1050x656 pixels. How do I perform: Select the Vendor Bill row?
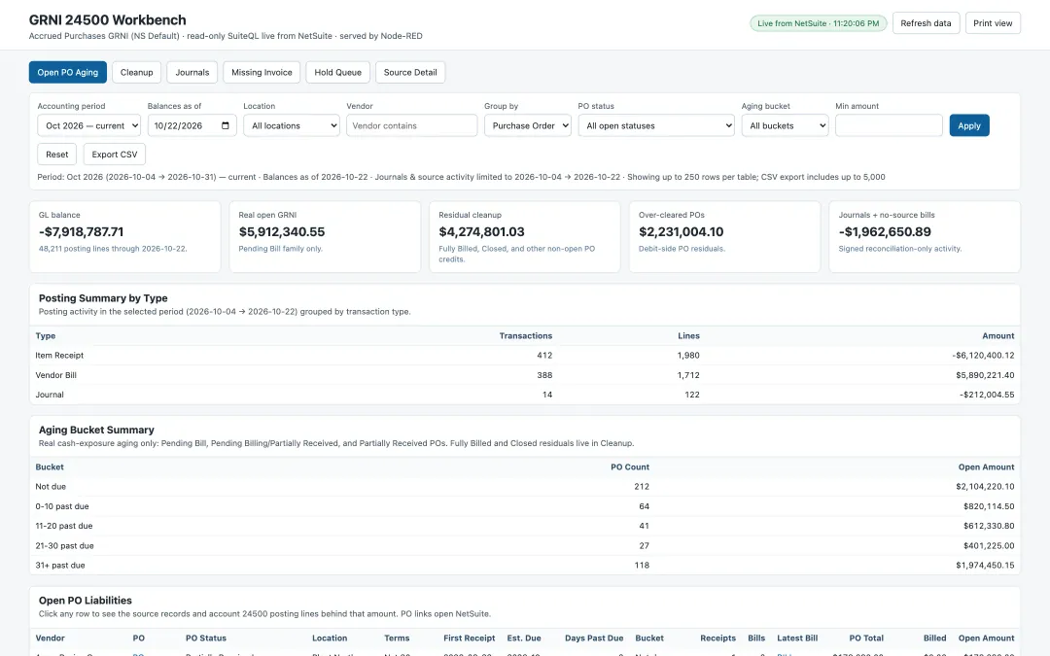pyautogui.click(x=525, y=375)
